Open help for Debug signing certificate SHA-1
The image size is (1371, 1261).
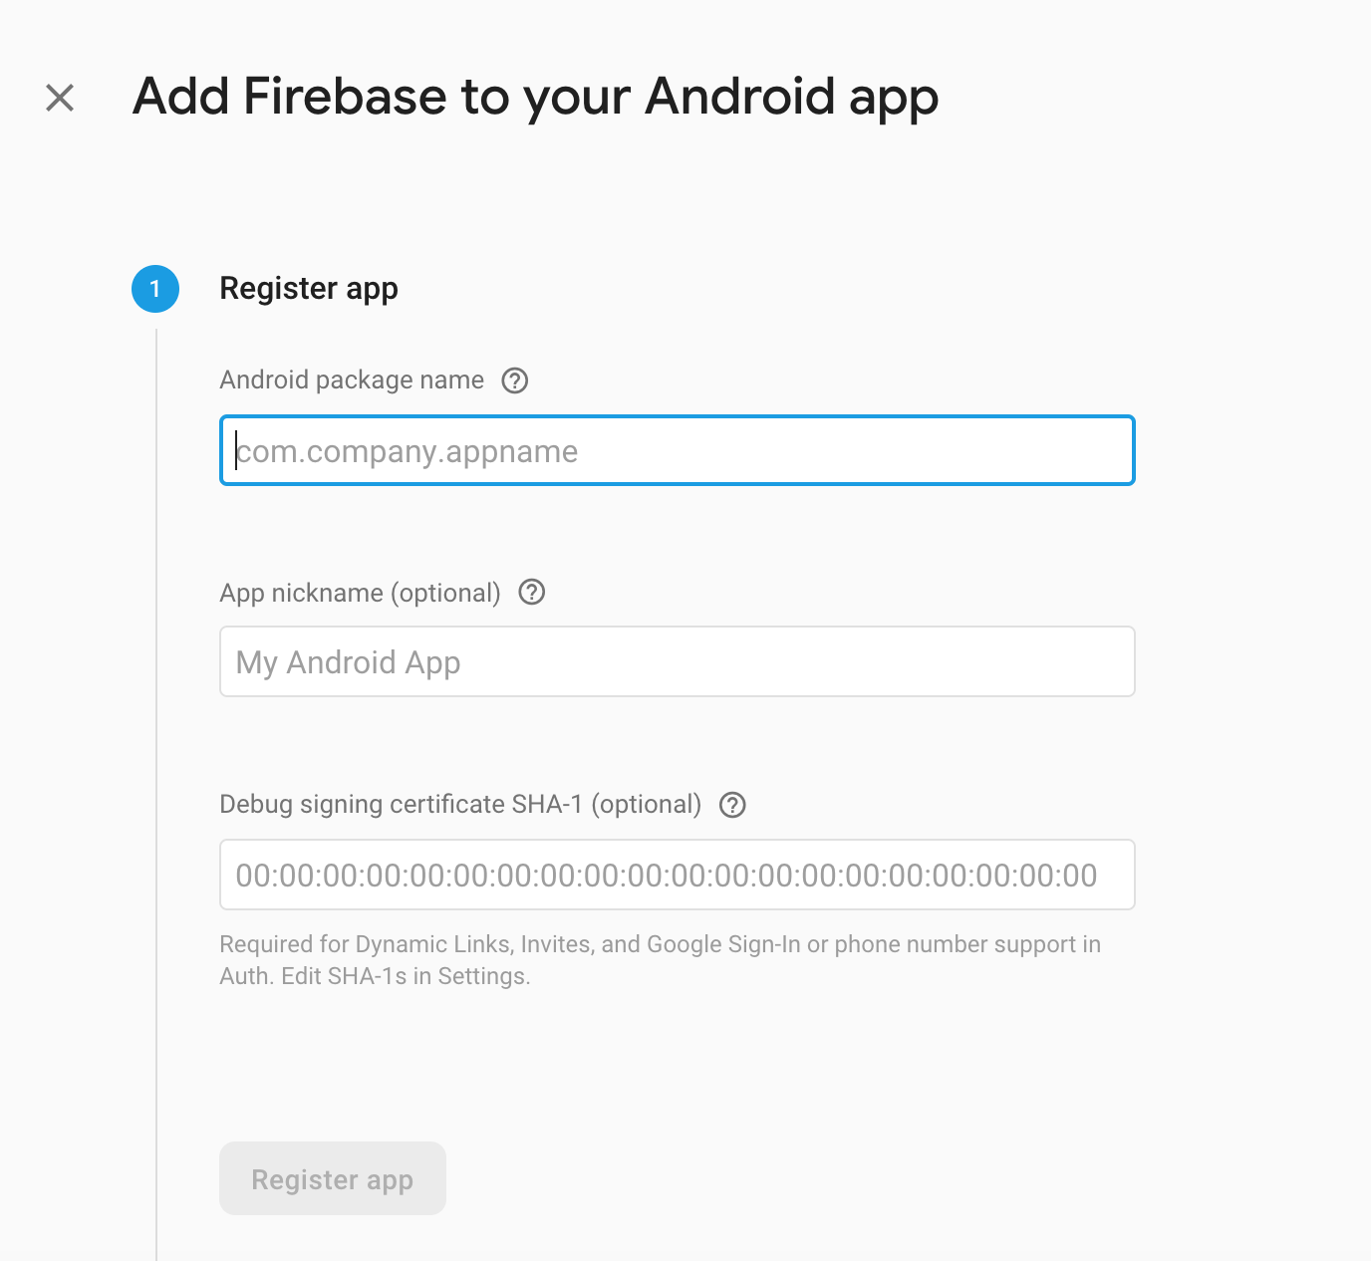click(x=732, y=805)
